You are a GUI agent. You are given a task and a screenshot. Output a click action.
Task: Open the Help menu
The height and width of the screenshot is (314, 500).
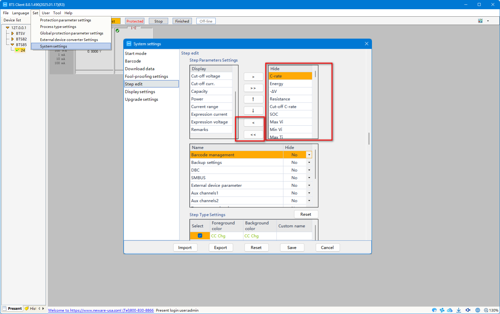coord(68,13)
